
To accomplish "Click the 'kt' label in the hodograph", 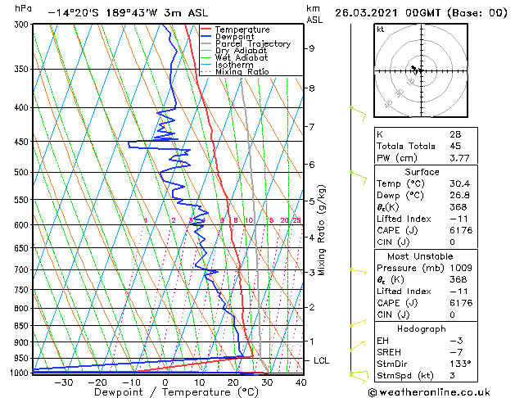I will 381,29.
